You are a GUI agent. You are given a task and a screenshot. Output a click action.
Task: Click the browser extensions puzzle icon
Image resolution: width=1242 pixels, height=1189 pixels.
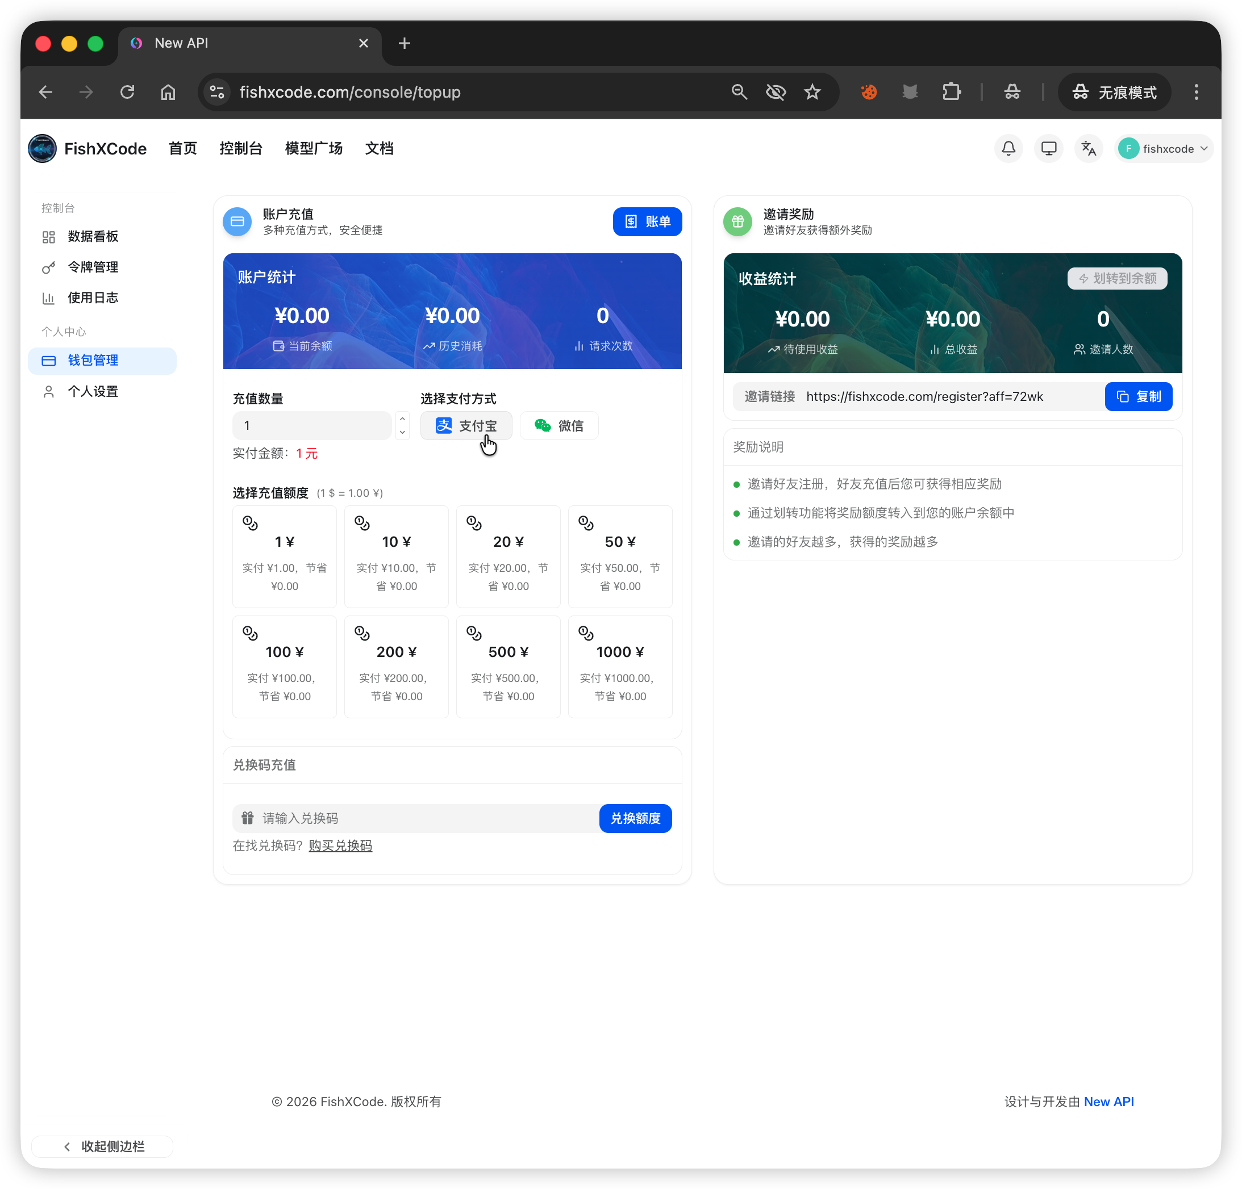pos(951,93)
